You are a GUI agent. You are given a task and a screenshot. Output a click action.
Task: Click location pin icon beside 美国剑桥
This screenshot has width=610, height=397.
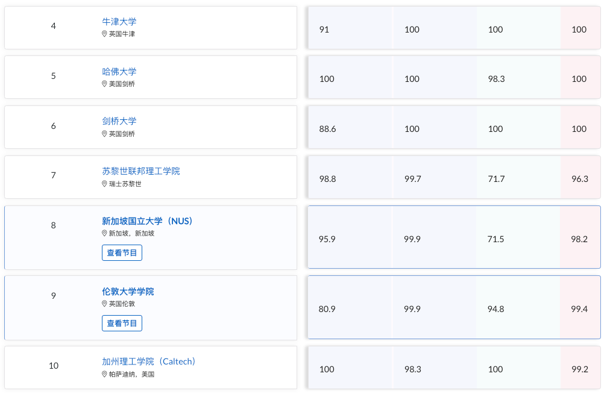pos(104,84)
